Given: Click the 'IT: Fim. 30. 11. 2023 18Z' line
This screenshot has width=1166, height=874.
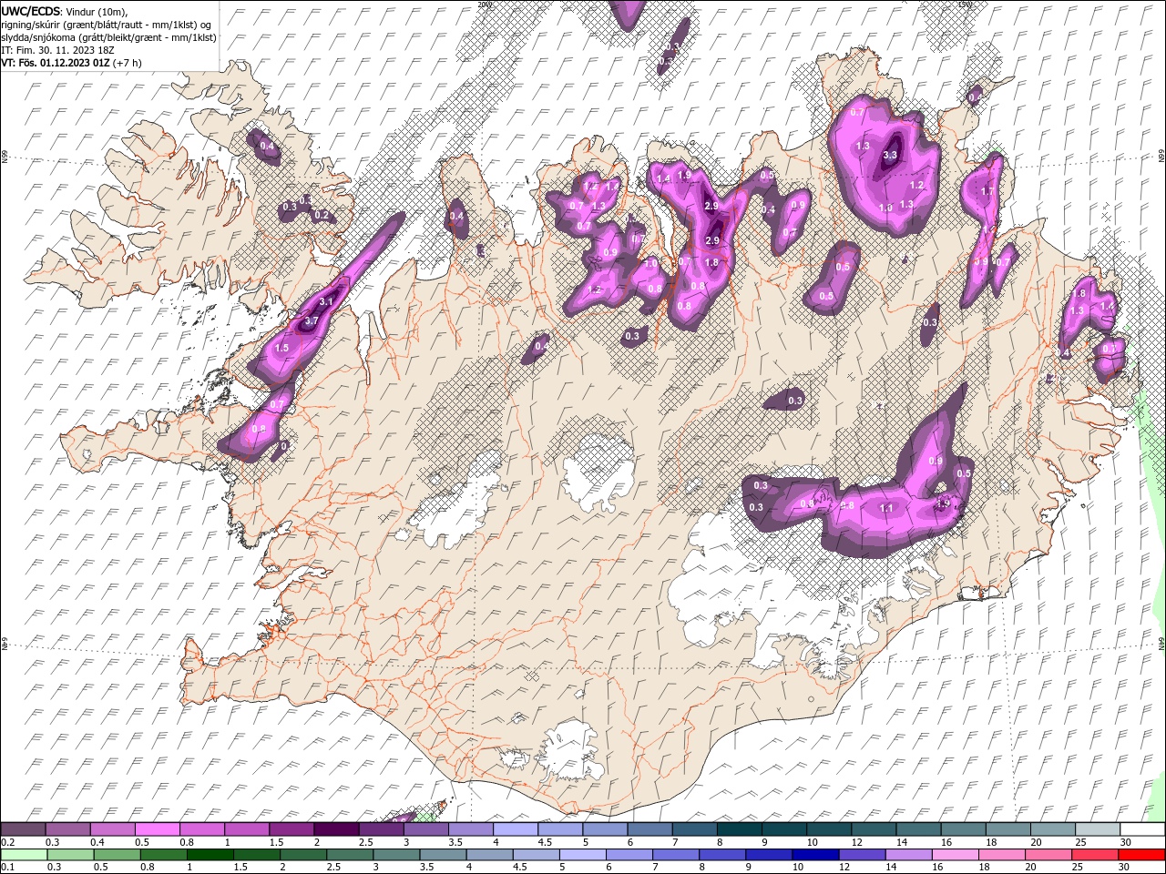Looking at the screenshot, I should point(59,50).
